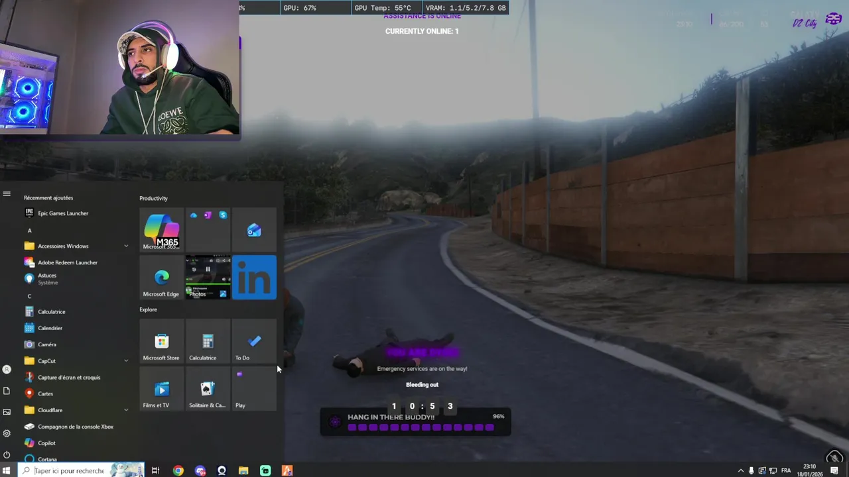
Task: Open the green chat app on taskbar
Action: pos(265,470)
